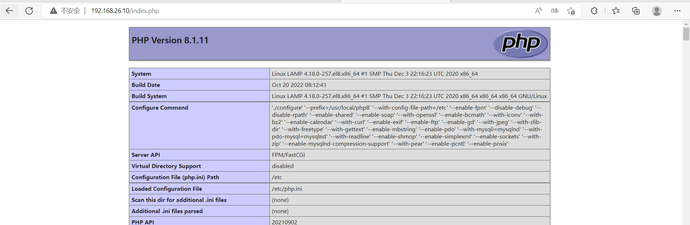
Task: Click the '20210902' value
Action: pos(285,222)
